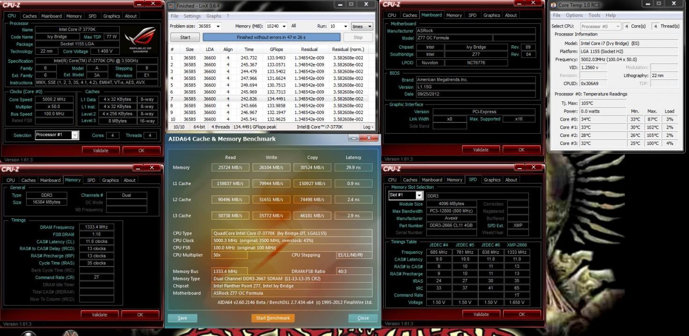Click OK in the CPU-Z Memory window
The height and width of the screenshot is (336, 689).
[x=140, y=315]
